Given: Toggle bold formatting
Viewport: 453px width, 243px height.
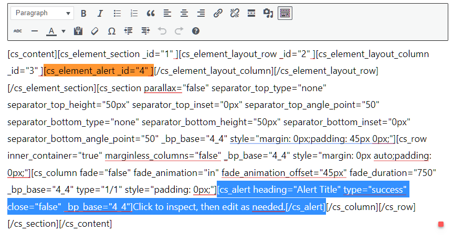Looking at the screenshot, I should click(x=83, y=13).
